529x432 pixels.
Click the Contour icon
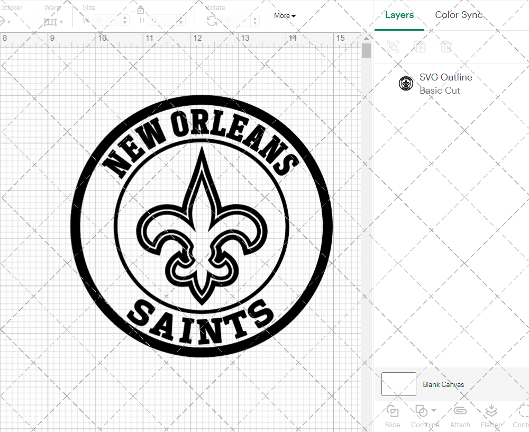point(523,411)
